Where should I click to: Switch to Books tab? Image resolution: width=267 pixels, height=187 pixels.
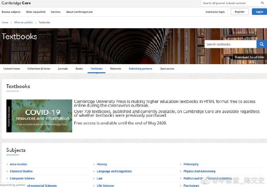(x=79, y=69)
